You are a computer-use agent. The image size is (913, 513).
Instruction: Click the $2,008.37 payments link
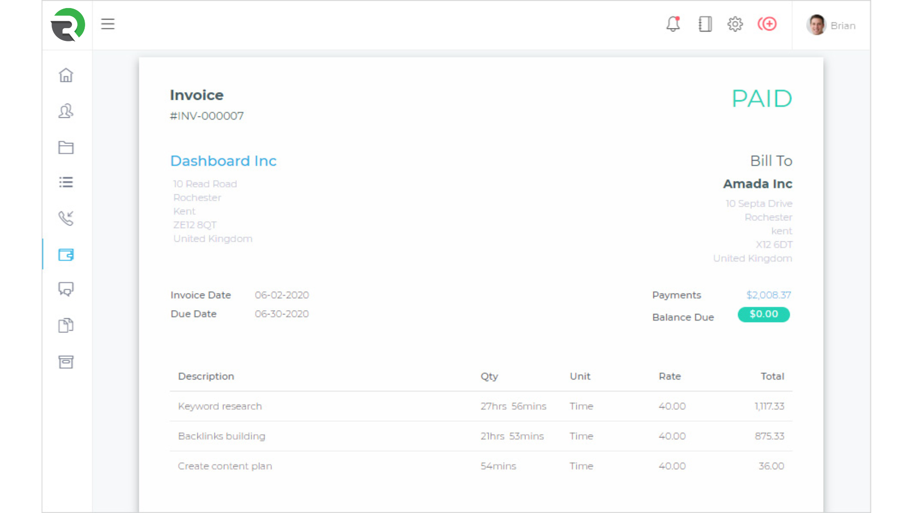pyautogui.click(x=768, y=295)
